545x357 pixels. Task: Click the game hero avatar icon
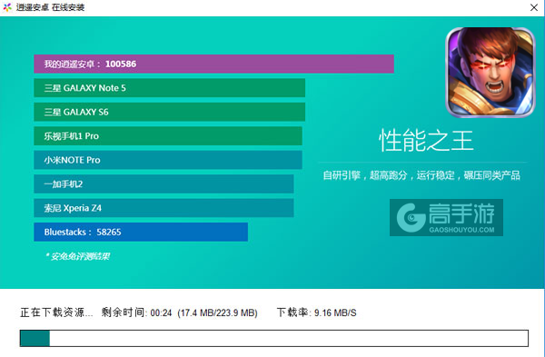pyautogui.click(x=490, y=73)
